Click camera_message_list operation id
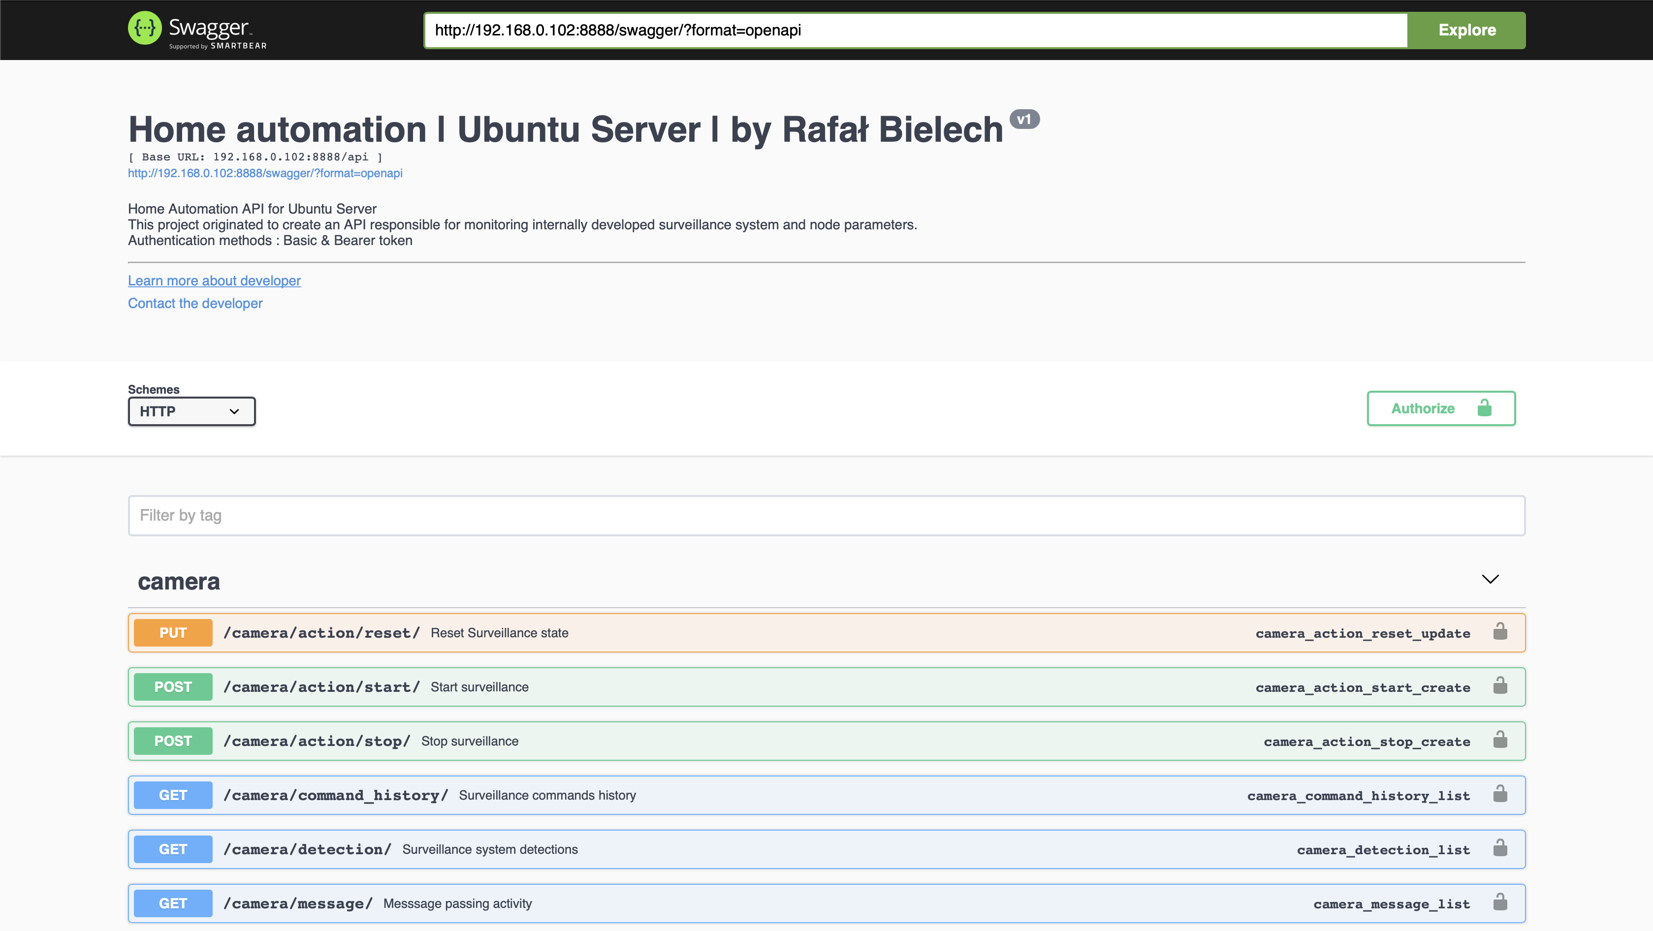The height and width of the screenshot is (931, 1653). [1392, 904]
